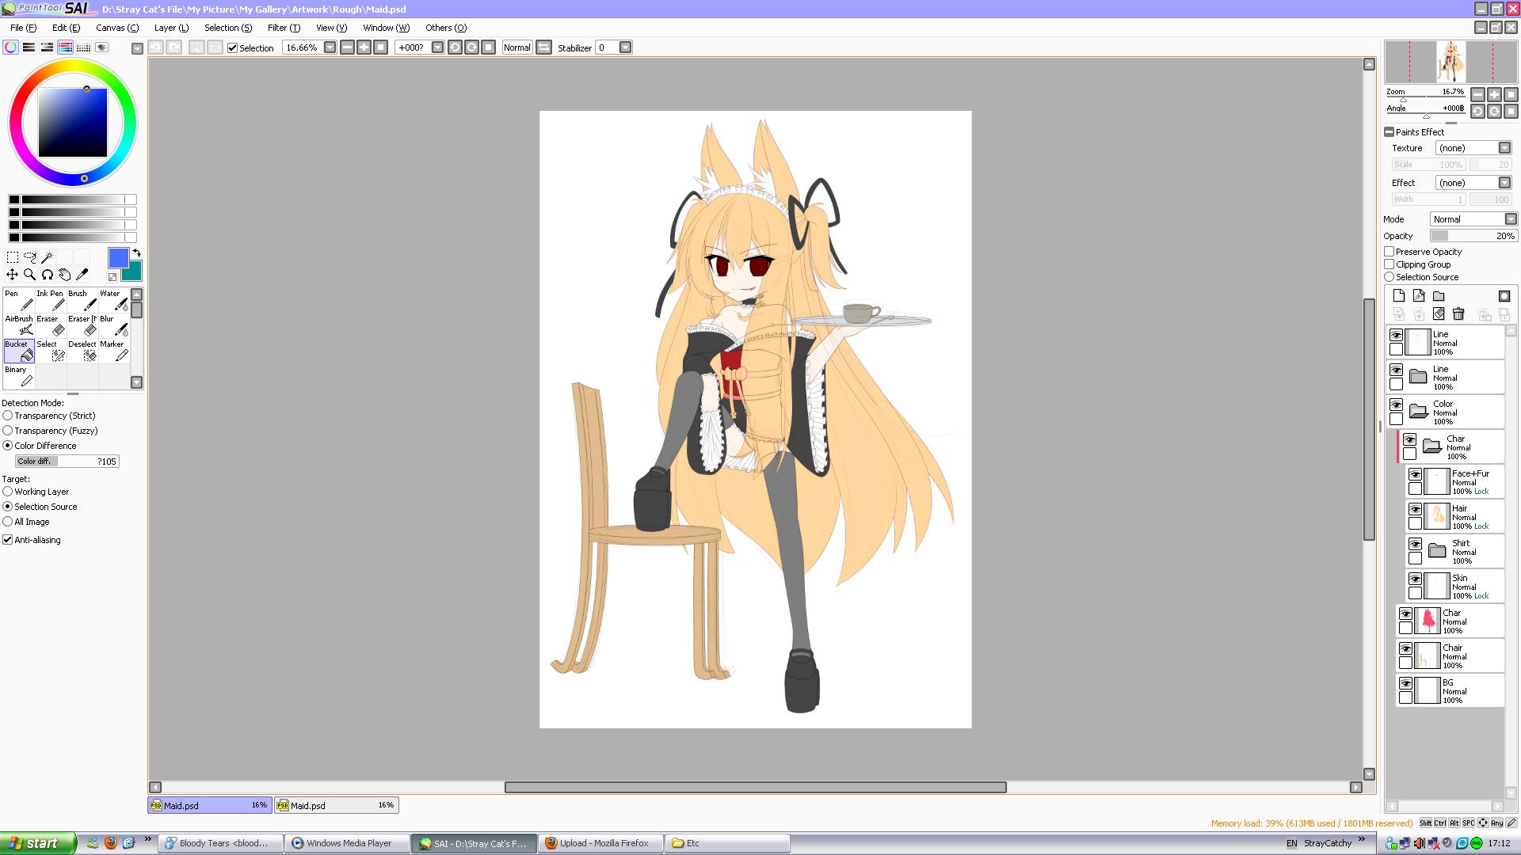Choose the Lasso selection tool
The height and width of the screenshot is (855, 1521).
29,257
